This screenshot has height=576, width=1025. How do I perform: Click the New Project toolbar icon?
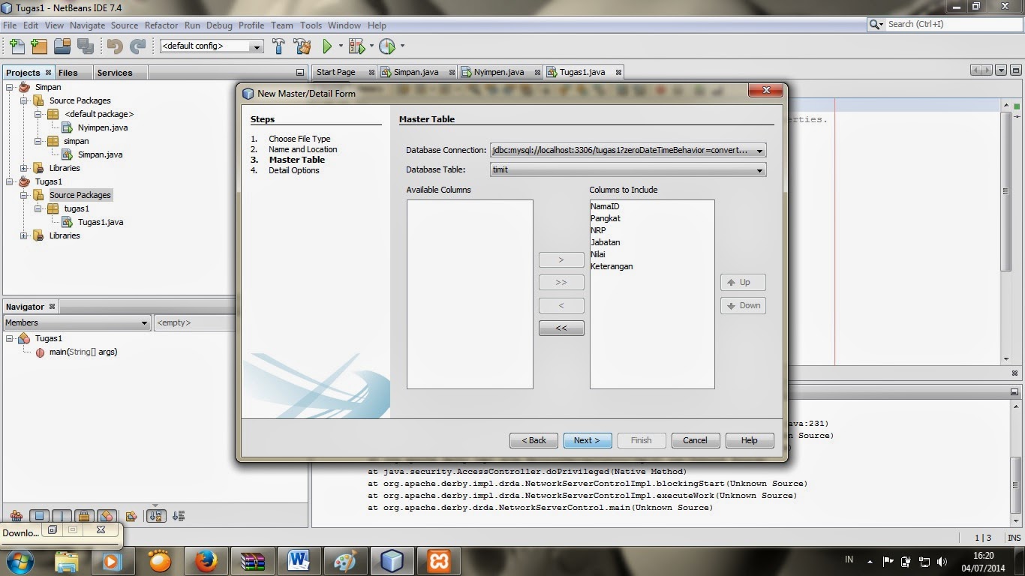[x=40, y=46]
